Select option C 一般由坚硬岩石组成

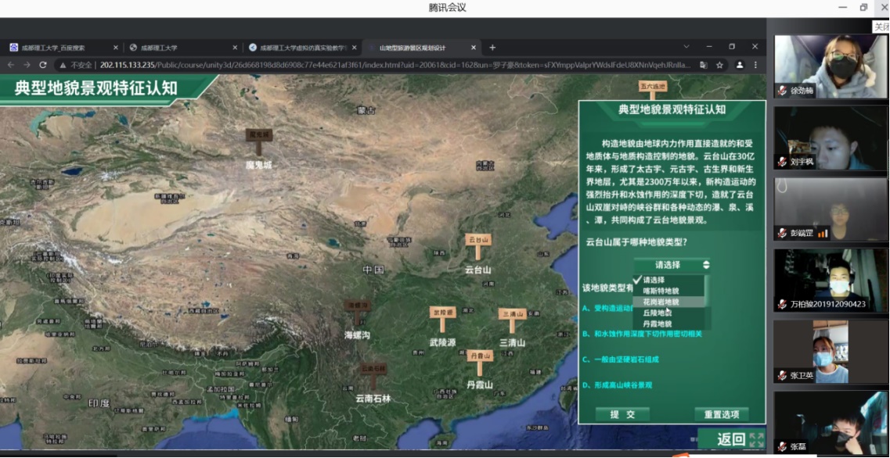coord(621,360)
